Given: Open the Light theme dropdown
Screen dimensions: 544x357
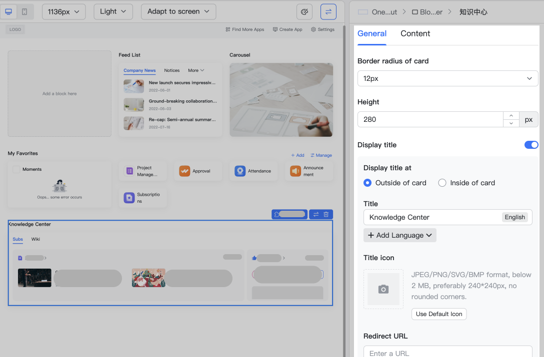Looking at the screenshot, I should pyautogui.click(x=113, y=12).
